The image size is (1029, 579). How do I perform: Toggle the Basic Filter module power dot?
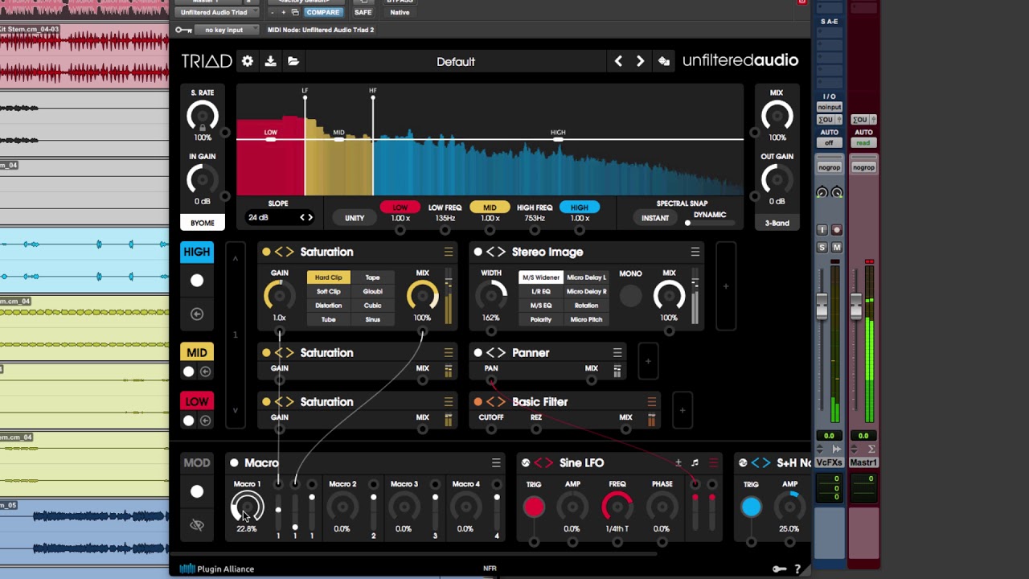coord(478,401)
